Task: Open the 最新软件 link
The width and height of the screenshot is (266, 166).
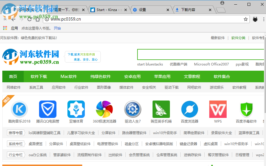Action: click(218, 38)
